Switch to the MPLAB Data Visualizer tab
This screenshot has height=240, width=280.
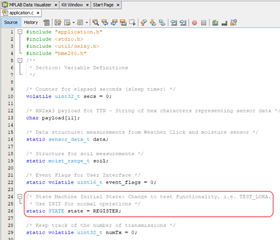pos(30,5)
